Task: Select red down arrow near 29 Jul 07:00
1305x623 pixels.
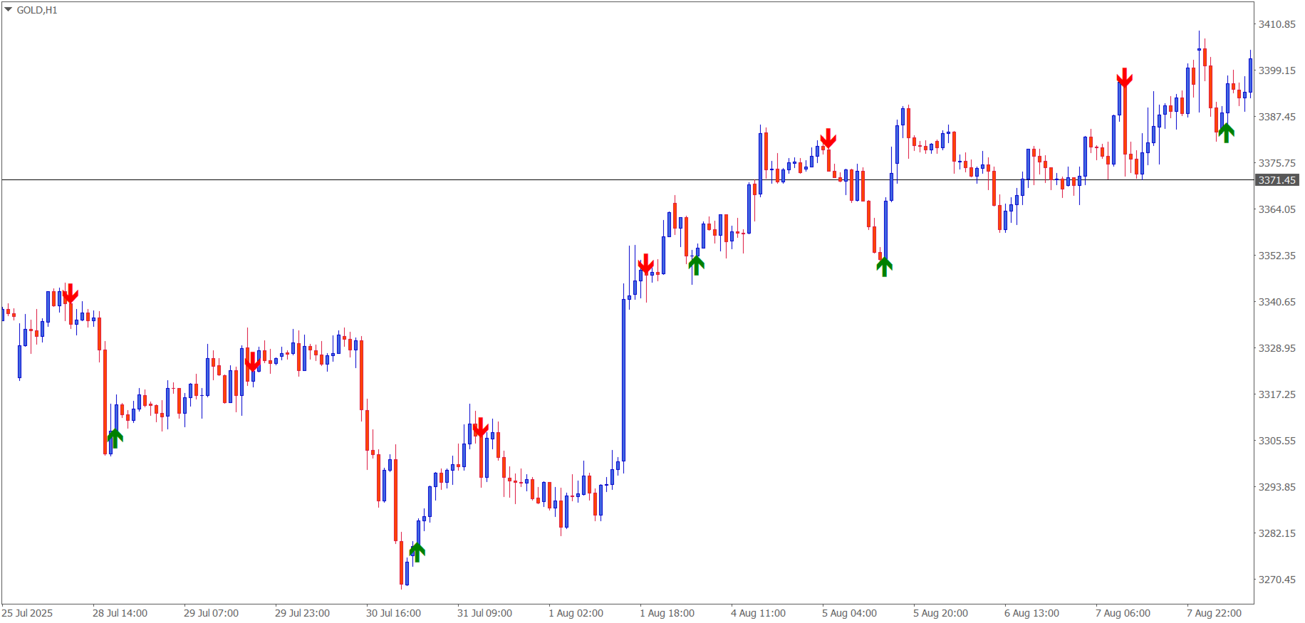Action: (252, 362)
